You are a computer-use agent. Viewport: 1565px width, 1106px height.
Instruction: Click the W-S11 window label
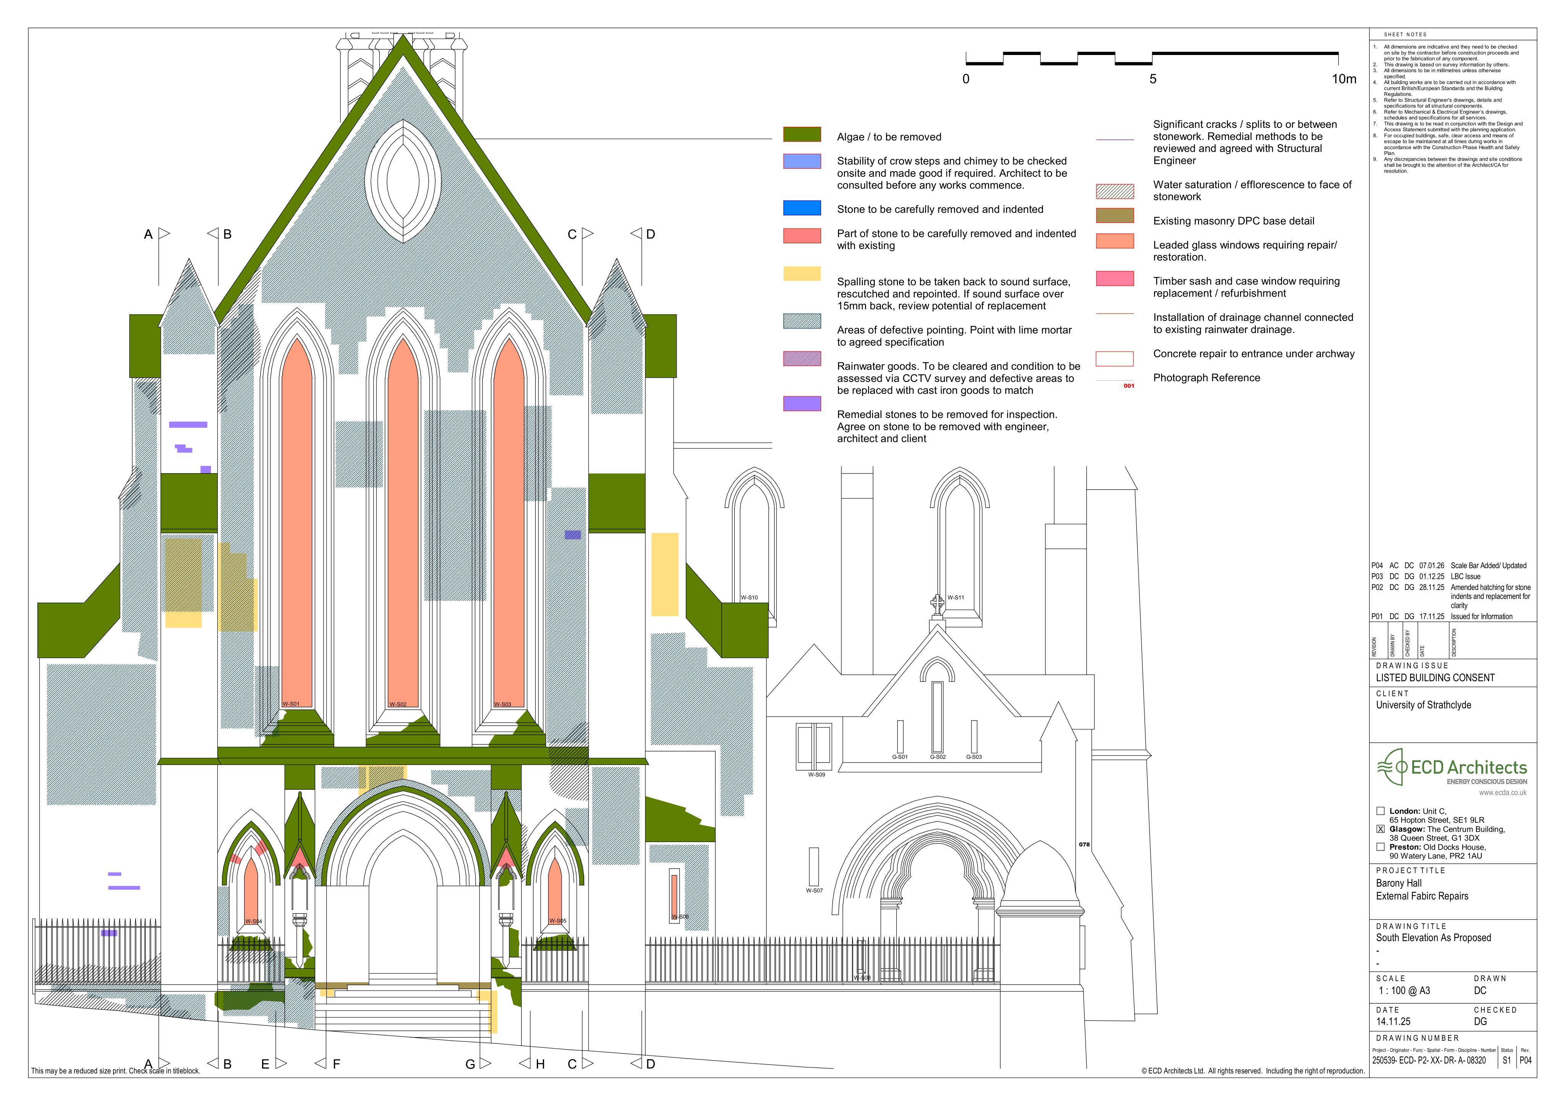[956, 598]
